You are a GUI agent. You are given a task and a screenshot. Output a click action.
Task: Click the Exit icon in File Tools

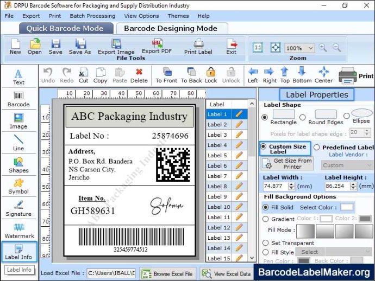pos(232,44)
